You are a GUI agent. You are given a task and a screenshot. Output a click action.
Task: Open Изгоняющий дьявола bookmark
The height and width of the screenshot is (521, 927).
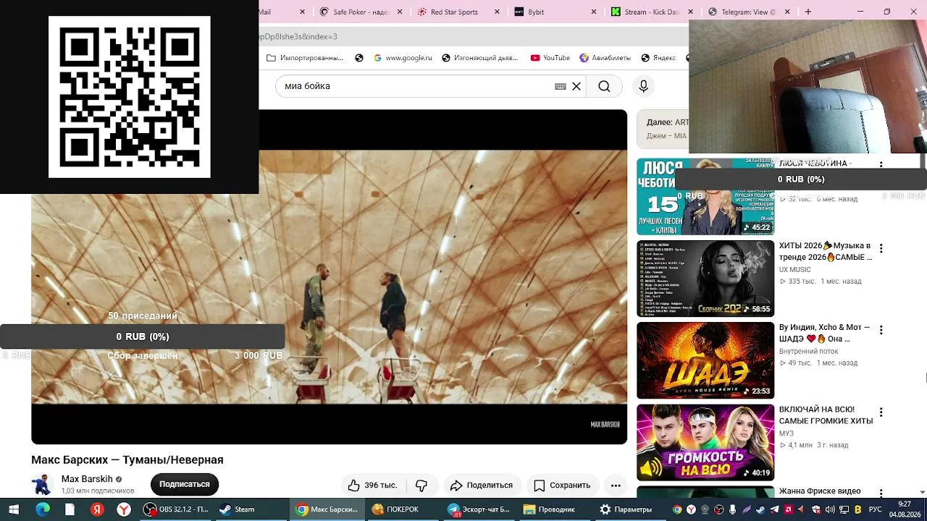(x=480, y=58)
